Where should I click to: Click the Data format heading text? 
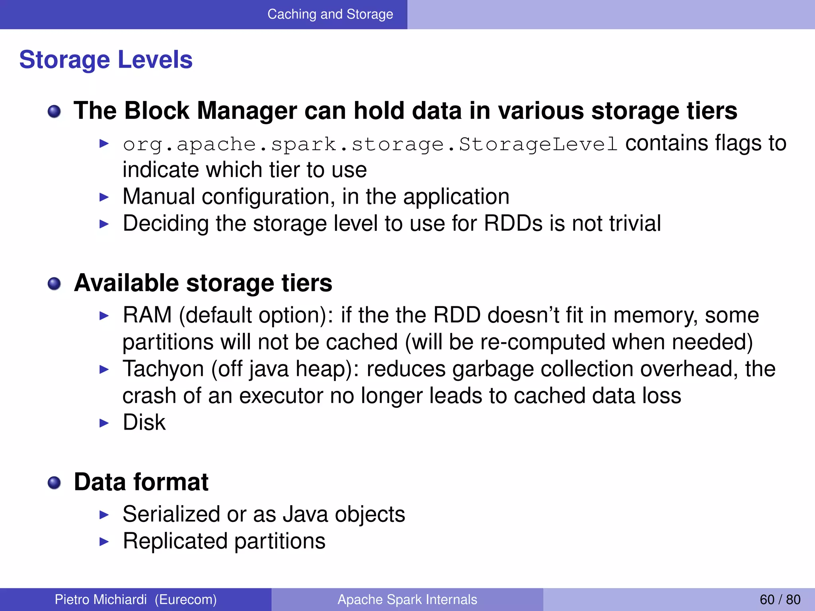(141, 482)
